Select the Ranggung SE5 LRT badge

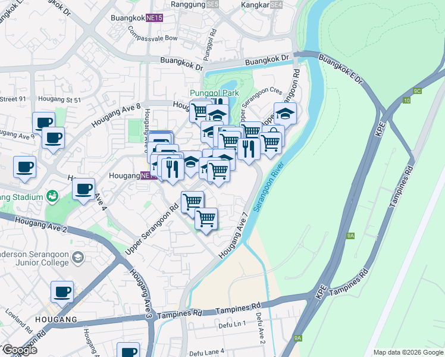(212, 4)
